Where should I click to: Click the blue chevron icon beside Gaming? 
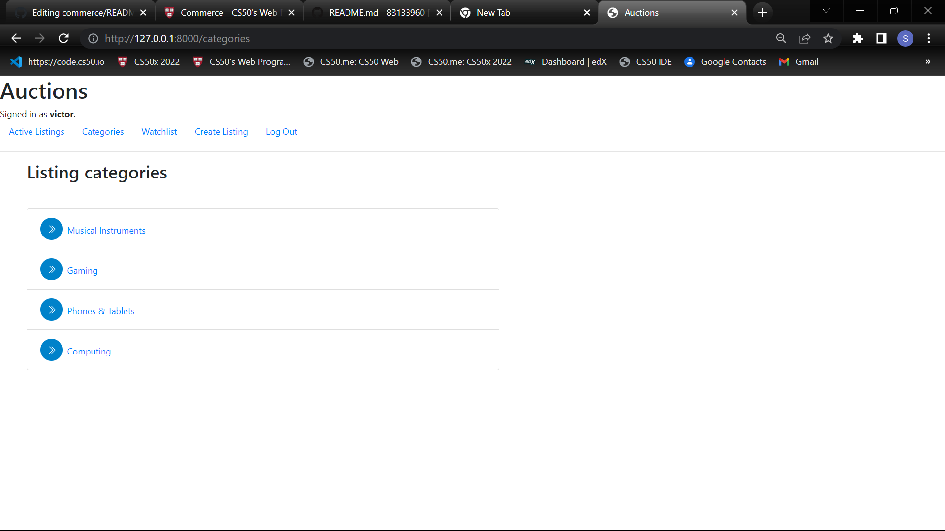[x=51, y=269]
